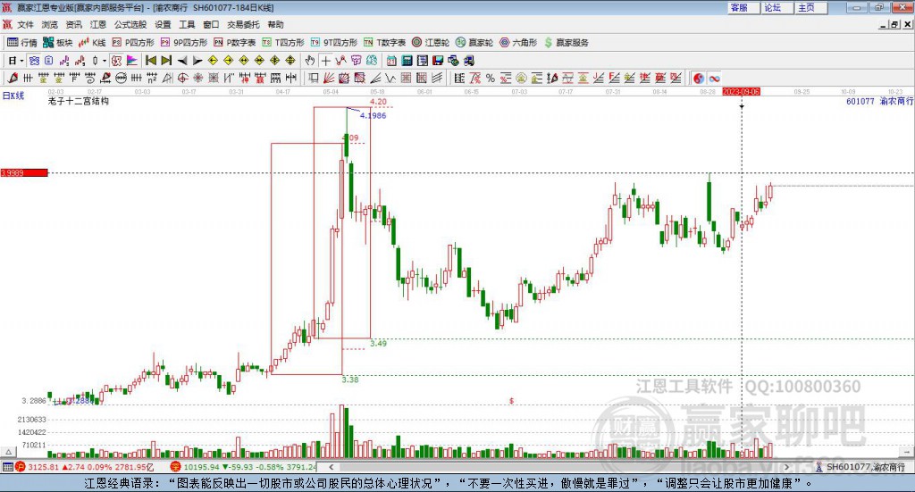The width and height of the screenshot is (915, 492).
Task: Click the 客服 button
Action: pos(743,7)
